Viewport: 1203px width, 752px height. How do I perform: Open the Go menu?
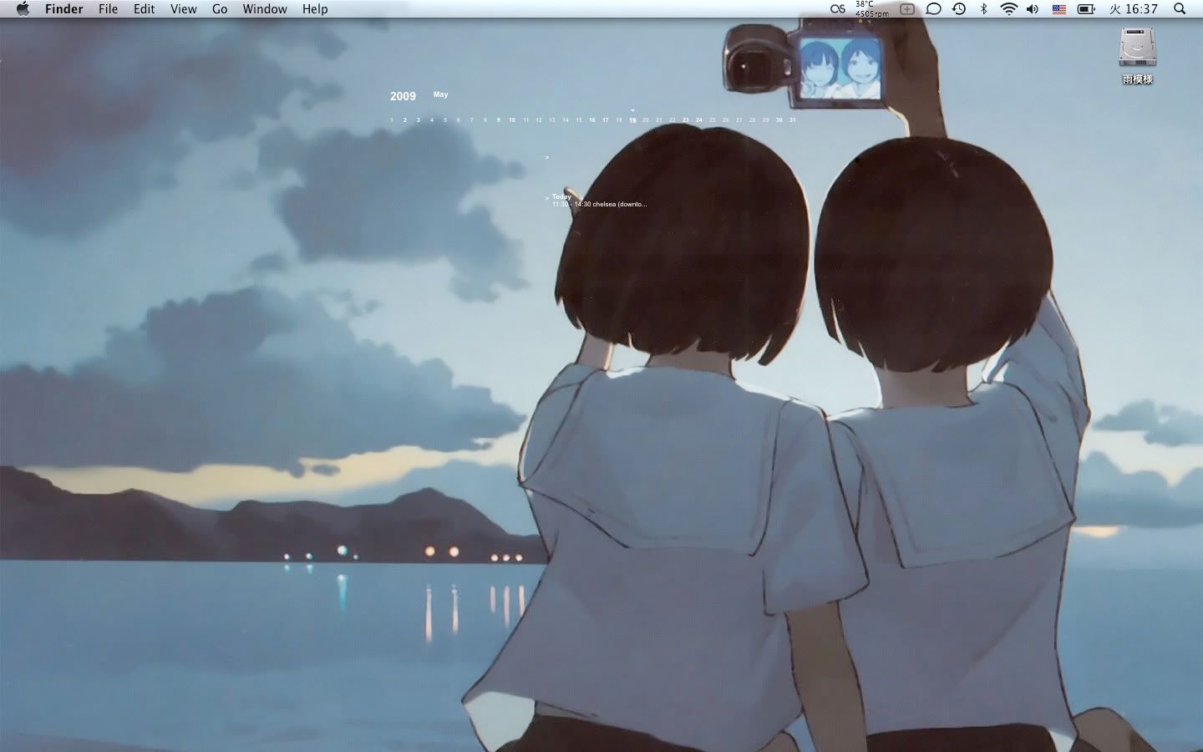pos(220,9)
